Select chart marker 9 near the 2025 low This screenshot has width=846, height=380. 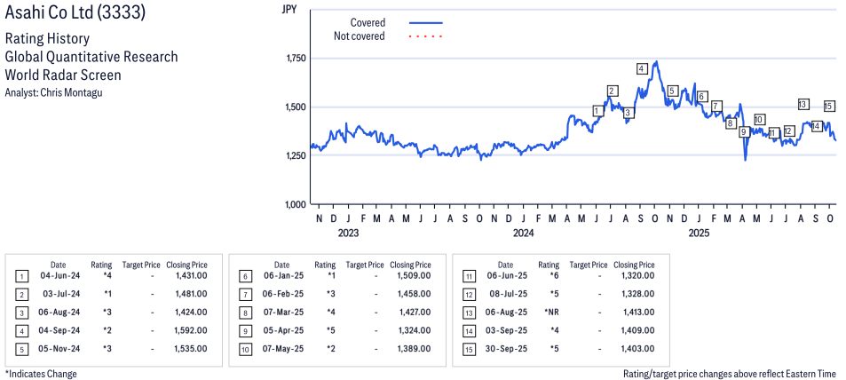click(x=743, y=132)
